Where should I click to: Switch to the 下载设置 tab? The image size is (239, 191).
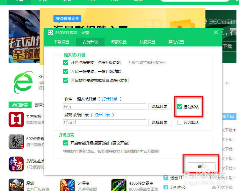(x=62, y=42)
